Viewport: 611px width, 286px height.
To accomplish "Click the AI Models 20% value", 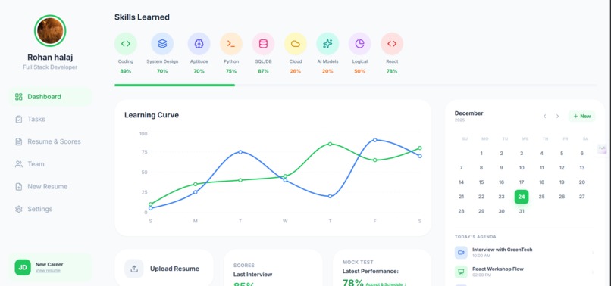I will 327,71.
